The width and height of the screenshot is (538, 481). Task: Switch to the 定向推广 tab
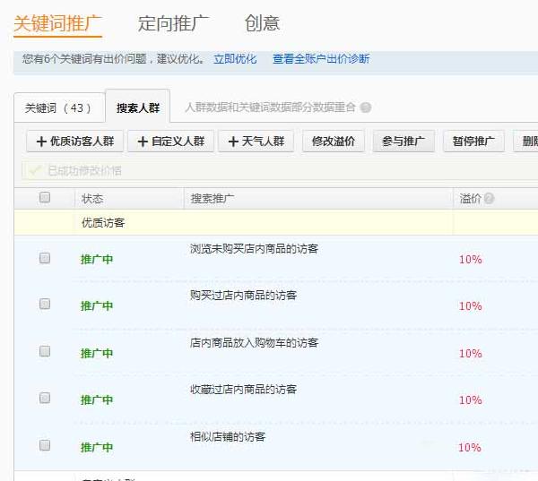(173, 24)
